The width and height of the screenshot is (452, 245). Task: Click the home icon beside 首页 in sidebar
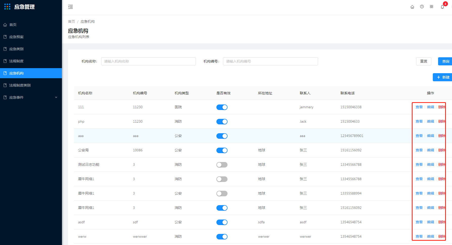[5, 25]
